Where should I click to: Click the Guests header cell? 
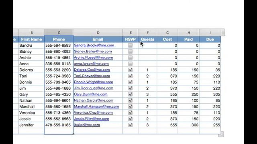(147, 39)
